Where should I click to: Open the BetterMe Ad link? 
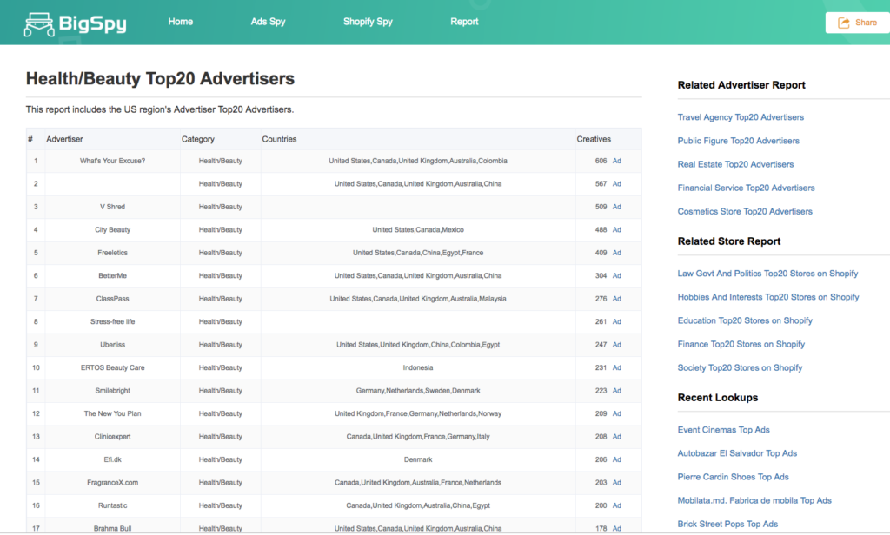point(616,275)
